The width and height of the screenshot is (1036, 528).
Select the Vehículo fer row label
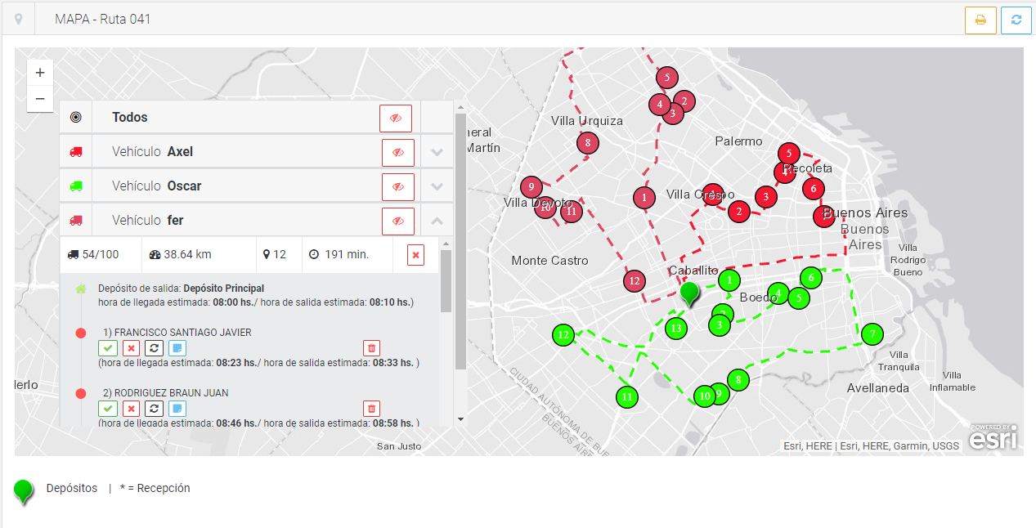[x=148, y=221]
